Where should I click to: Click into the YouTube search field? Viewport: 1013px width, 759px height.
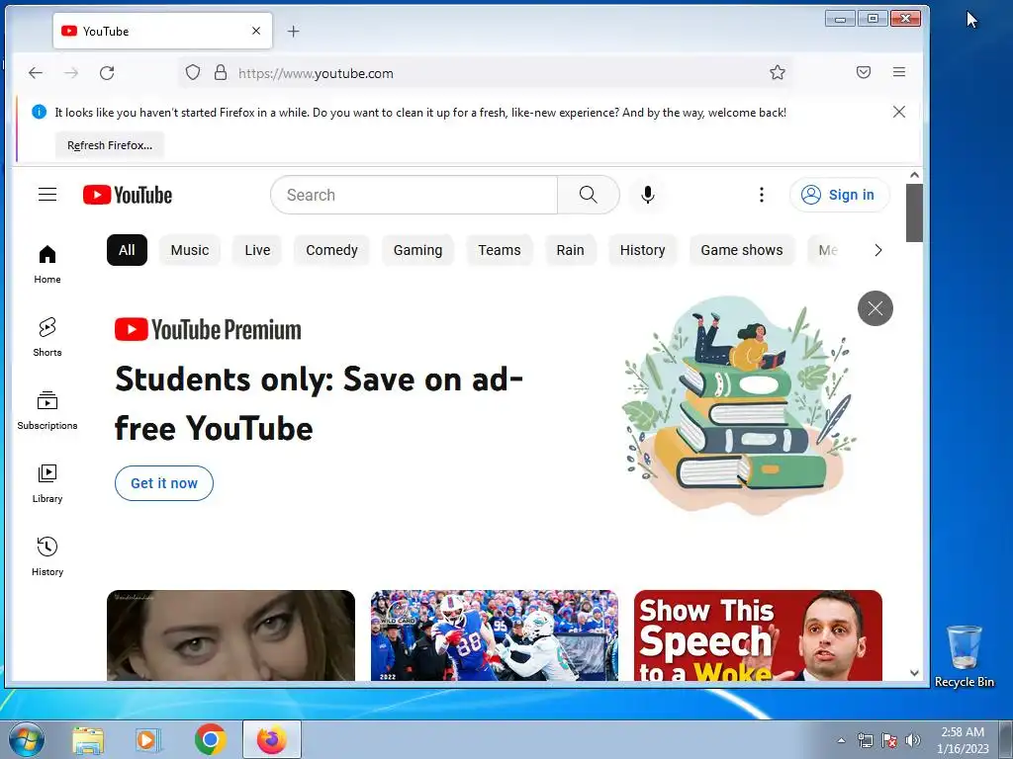tap(414, 195)
